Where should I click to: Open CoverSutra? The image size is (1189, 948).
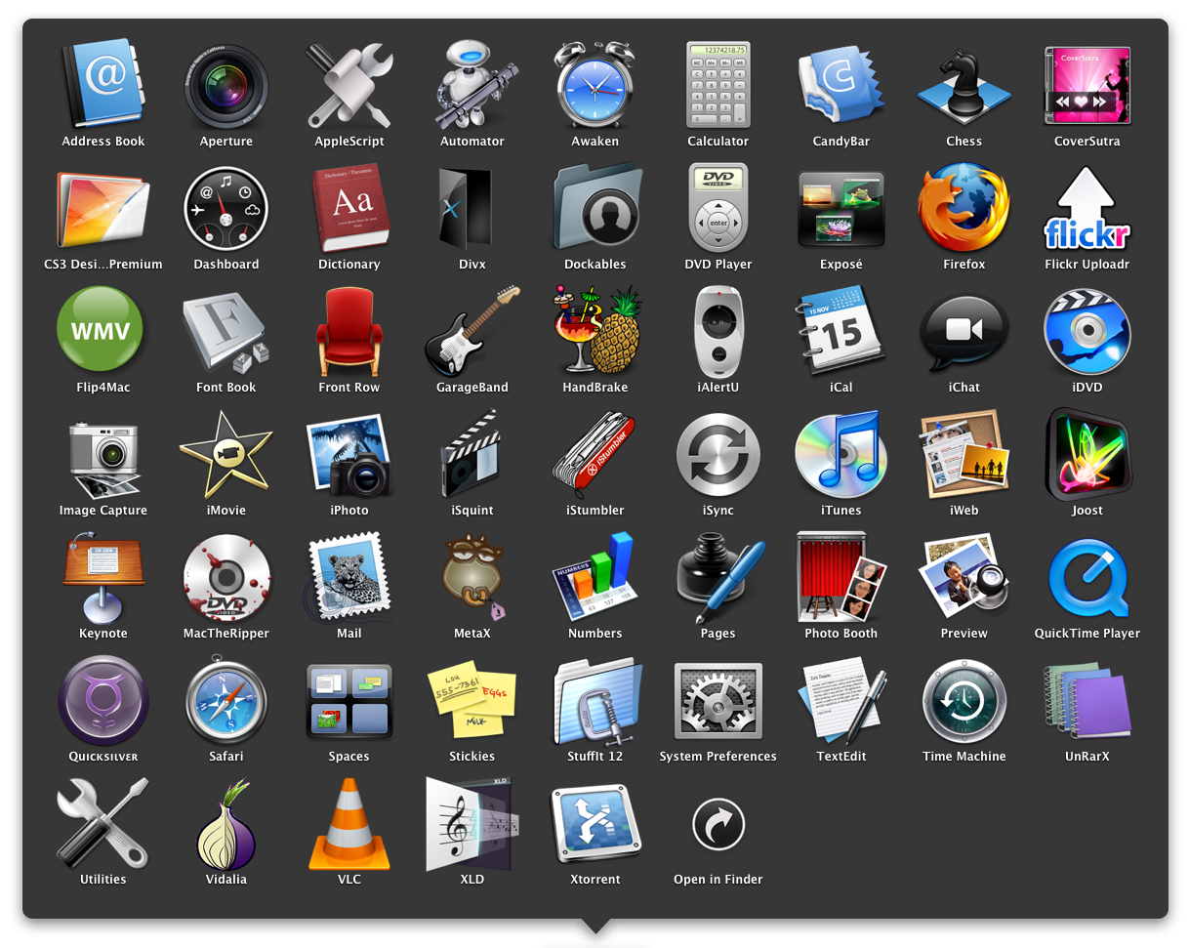point(1087,85)
